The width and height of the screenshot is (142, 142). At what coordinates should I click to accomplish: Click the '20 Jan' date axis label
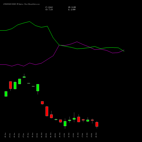[5, 135]
